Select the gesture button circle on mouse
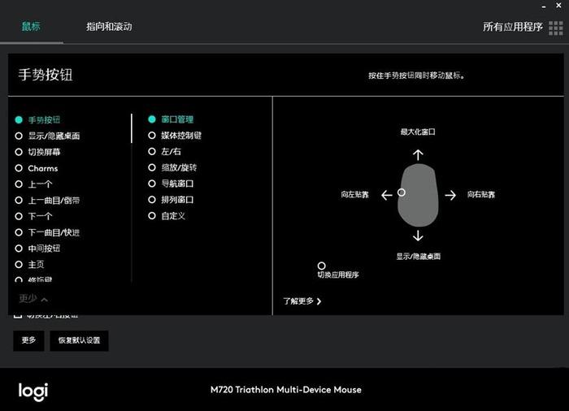Screen dimensions: 569x411 401,193
